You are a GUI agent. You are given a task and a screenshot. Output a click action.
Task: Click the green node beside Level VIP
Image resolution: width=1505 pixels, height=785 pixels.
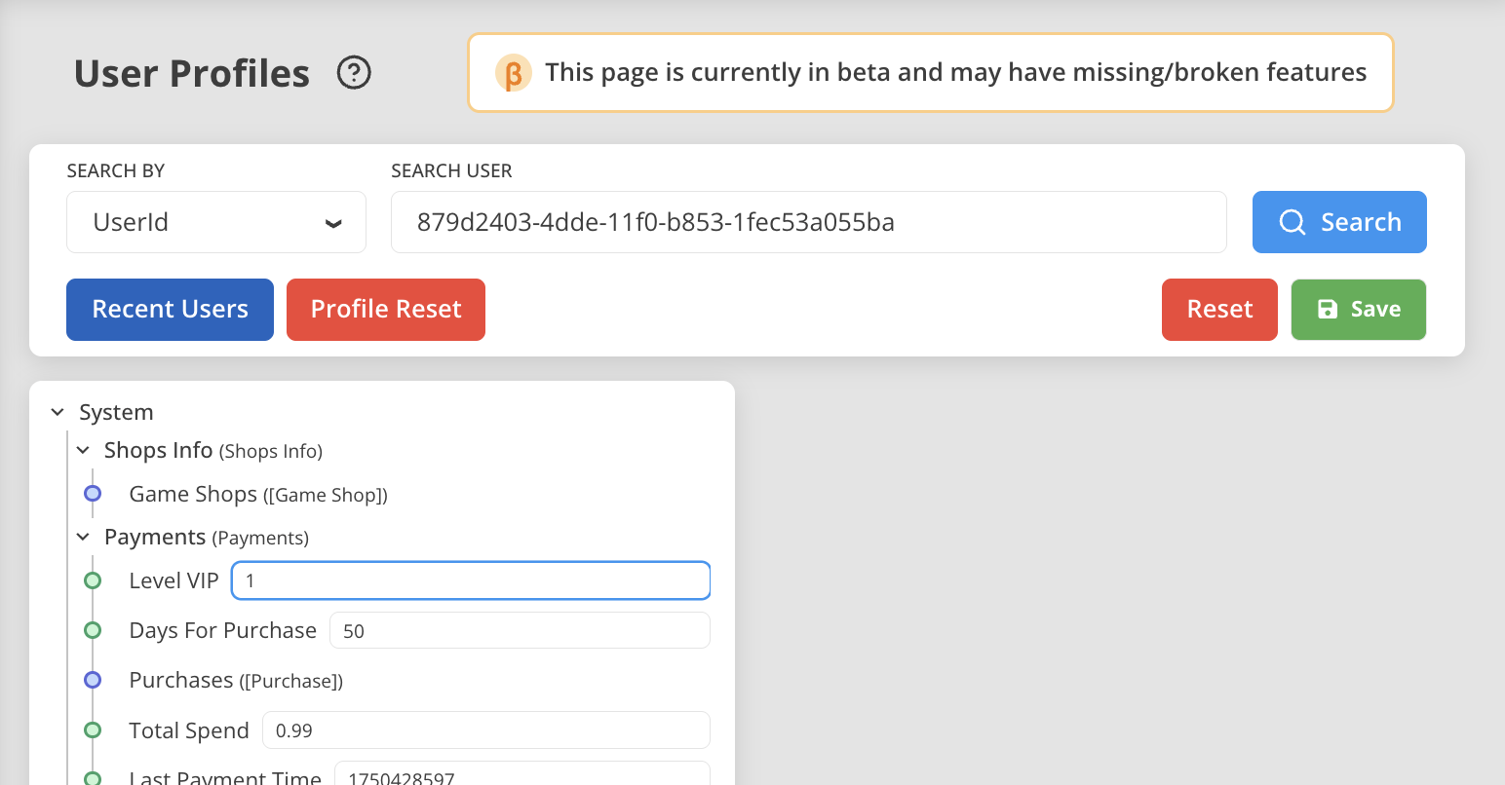pos(93,580)
